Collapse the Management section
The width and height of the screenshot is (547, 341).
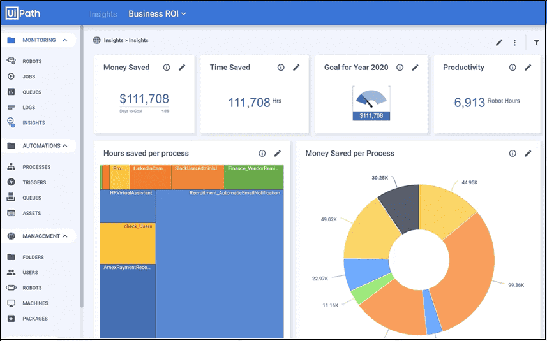(65, 236)
